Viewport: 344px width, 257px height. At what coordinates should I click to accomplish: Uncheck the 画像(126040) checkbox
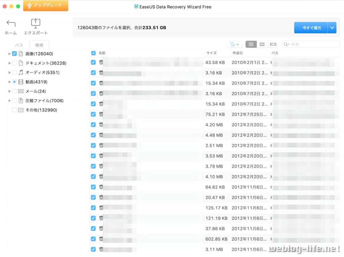point(14,54)
